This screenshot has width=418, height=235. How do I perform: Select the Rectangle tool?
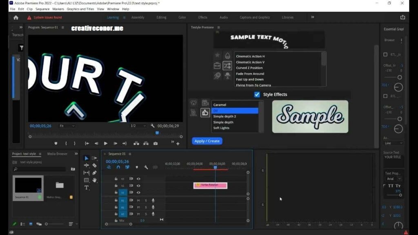pos(87,180)
